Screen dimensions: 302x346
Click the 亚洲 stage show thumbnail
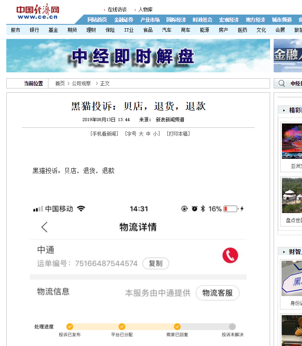(292, 141)
